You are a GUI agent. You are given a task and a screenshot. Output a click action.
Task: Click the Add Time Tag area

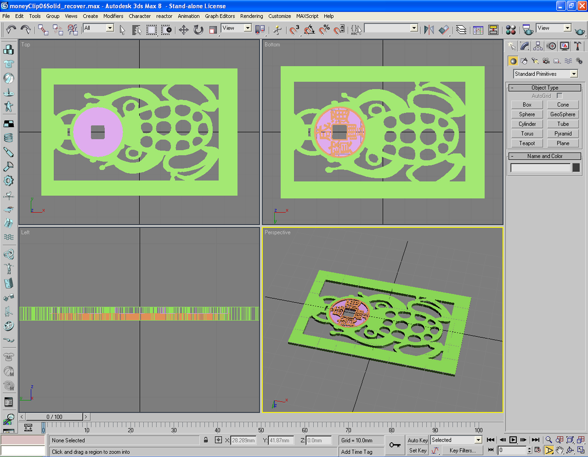[x=361, y=452]
